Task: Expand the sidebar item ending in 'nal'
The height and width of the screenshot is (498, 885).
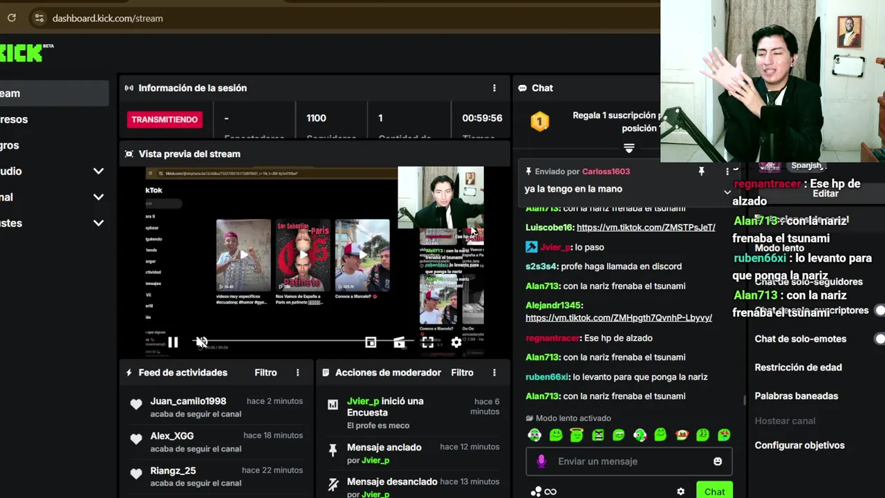Action: [98, 197]
